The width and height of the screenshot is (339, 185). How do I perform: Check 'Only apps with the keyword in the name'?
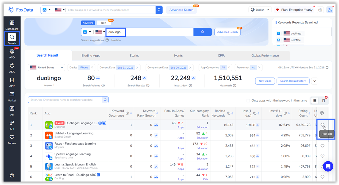(x=248, y=100)
